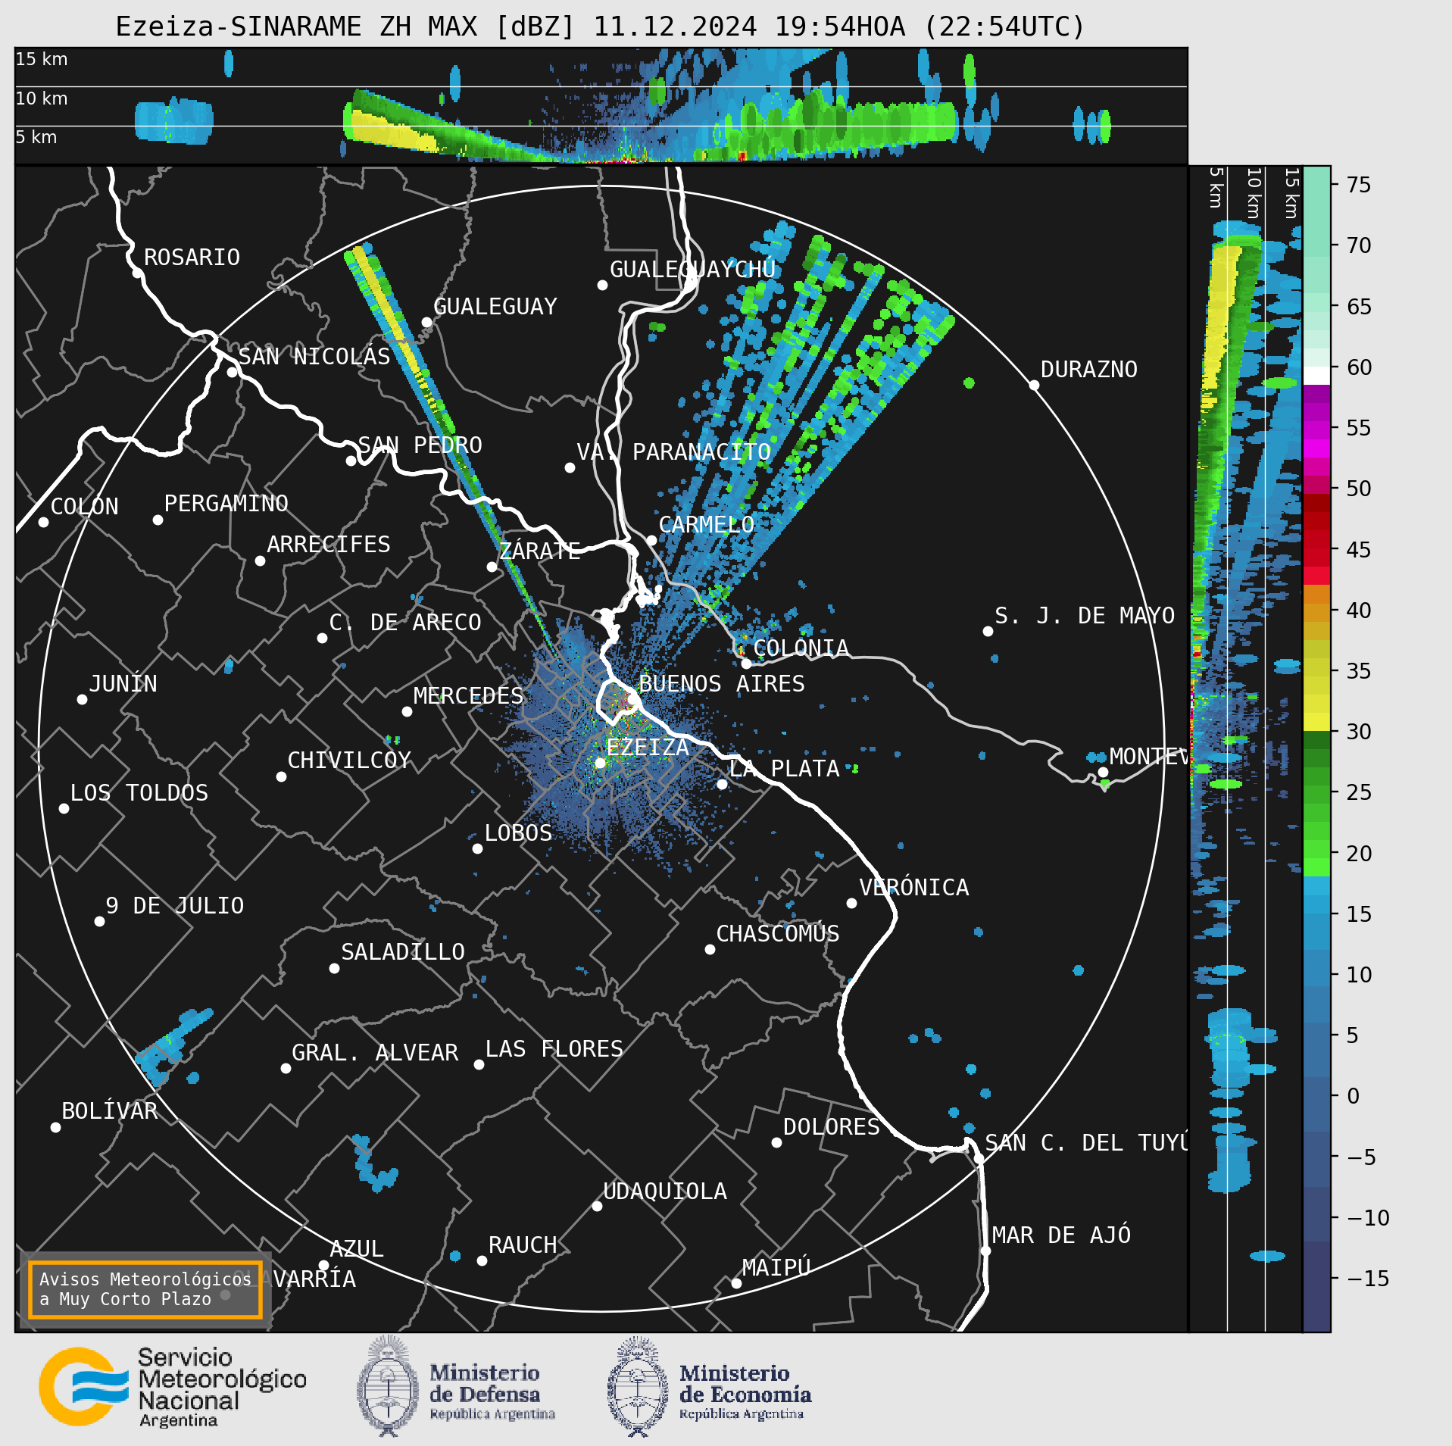Click the red 45 dBZ colorbar swatch
Image resolution: width=1452 pixels, height=1446 pixels.
coord(1316,557)
